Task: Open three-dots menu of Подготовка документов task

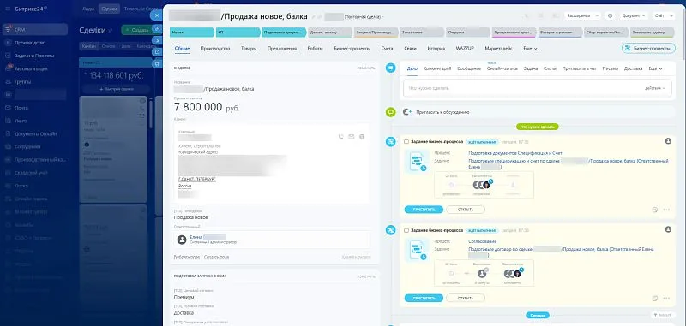Action: (x=666, y=210)
